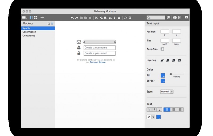Viewport: 213px width, 136px height.
Task: Open the Fill color swatch
Action: point(163,76)
